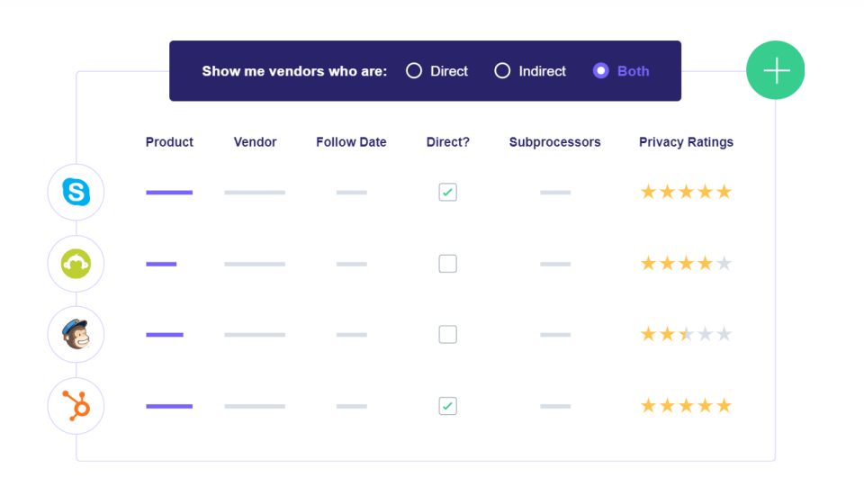Click the five-star rating in Skype row
Screen dimensions: 864x496
[x=686, y=192]
